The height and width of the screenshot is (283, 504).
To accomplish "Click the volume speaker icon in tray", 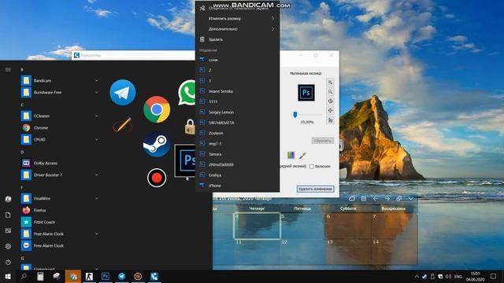I will [448, 276].
